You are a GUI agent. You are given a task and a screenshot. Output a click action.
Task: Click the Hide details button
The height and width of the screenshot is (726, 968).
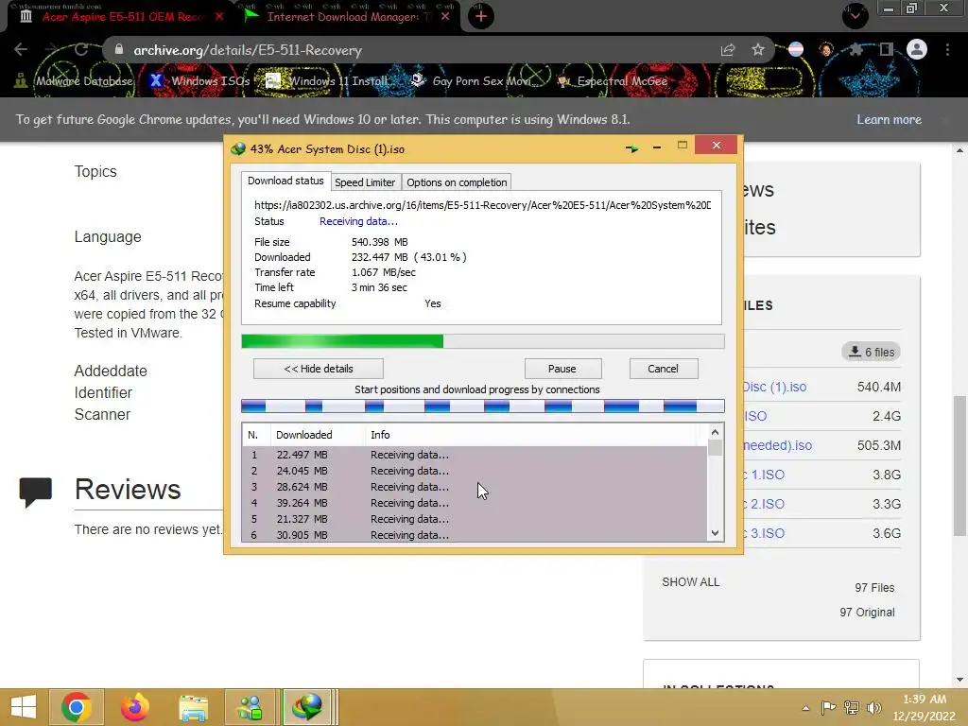pos(319,369)
